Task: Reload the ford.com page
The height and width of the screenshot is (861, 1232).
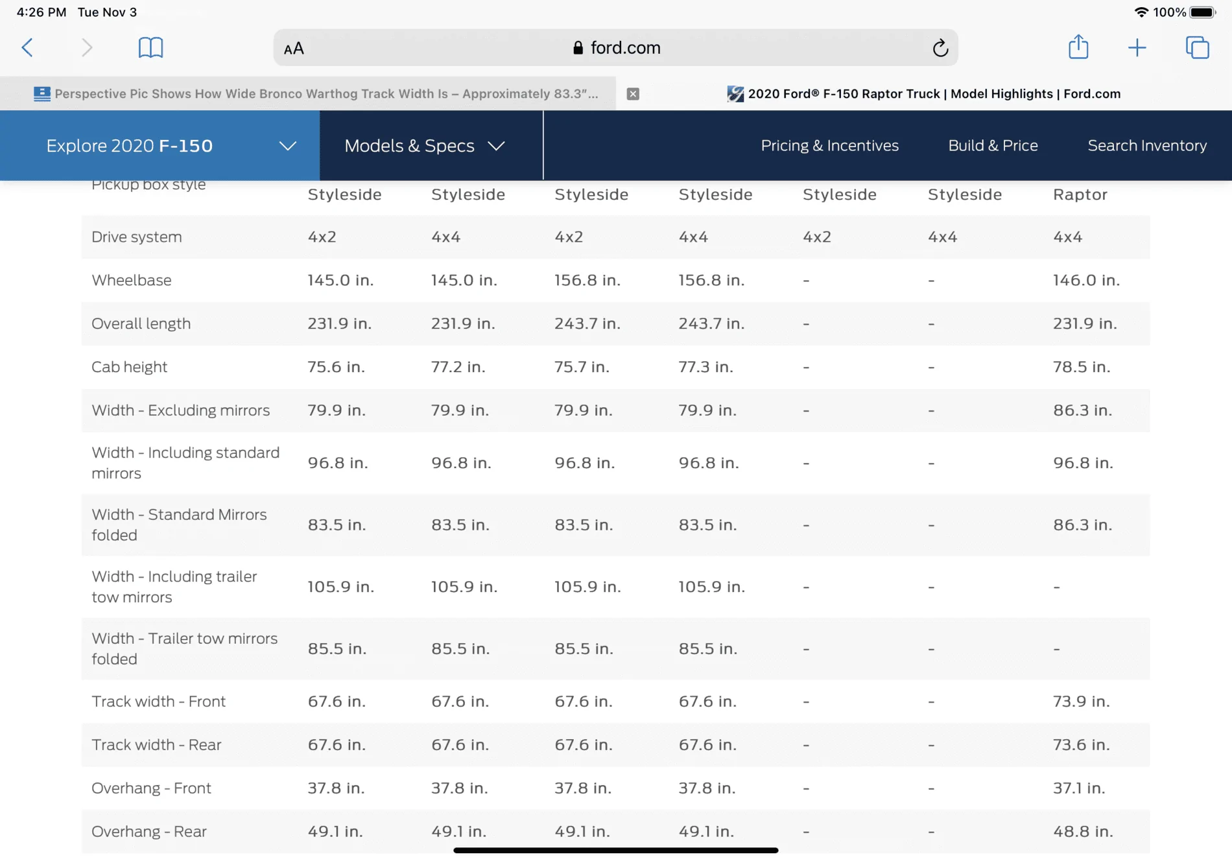Action: (940, 47)
